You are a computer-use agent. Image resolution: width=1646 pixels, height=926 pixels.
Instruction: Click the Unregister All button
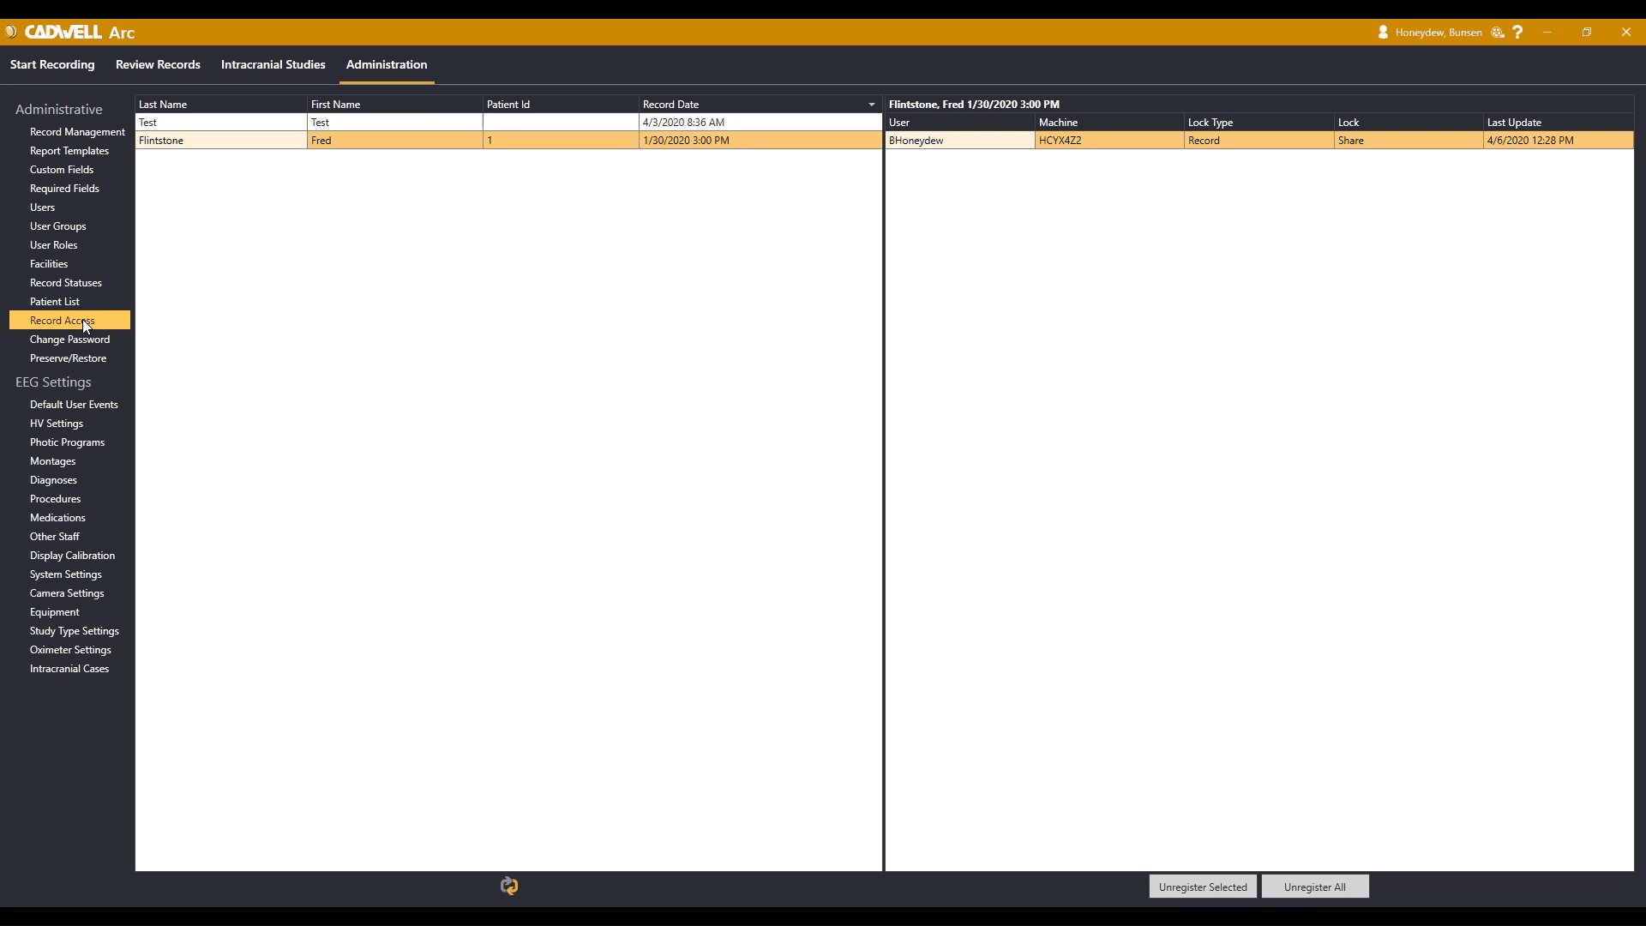[x=1314, y=886]
